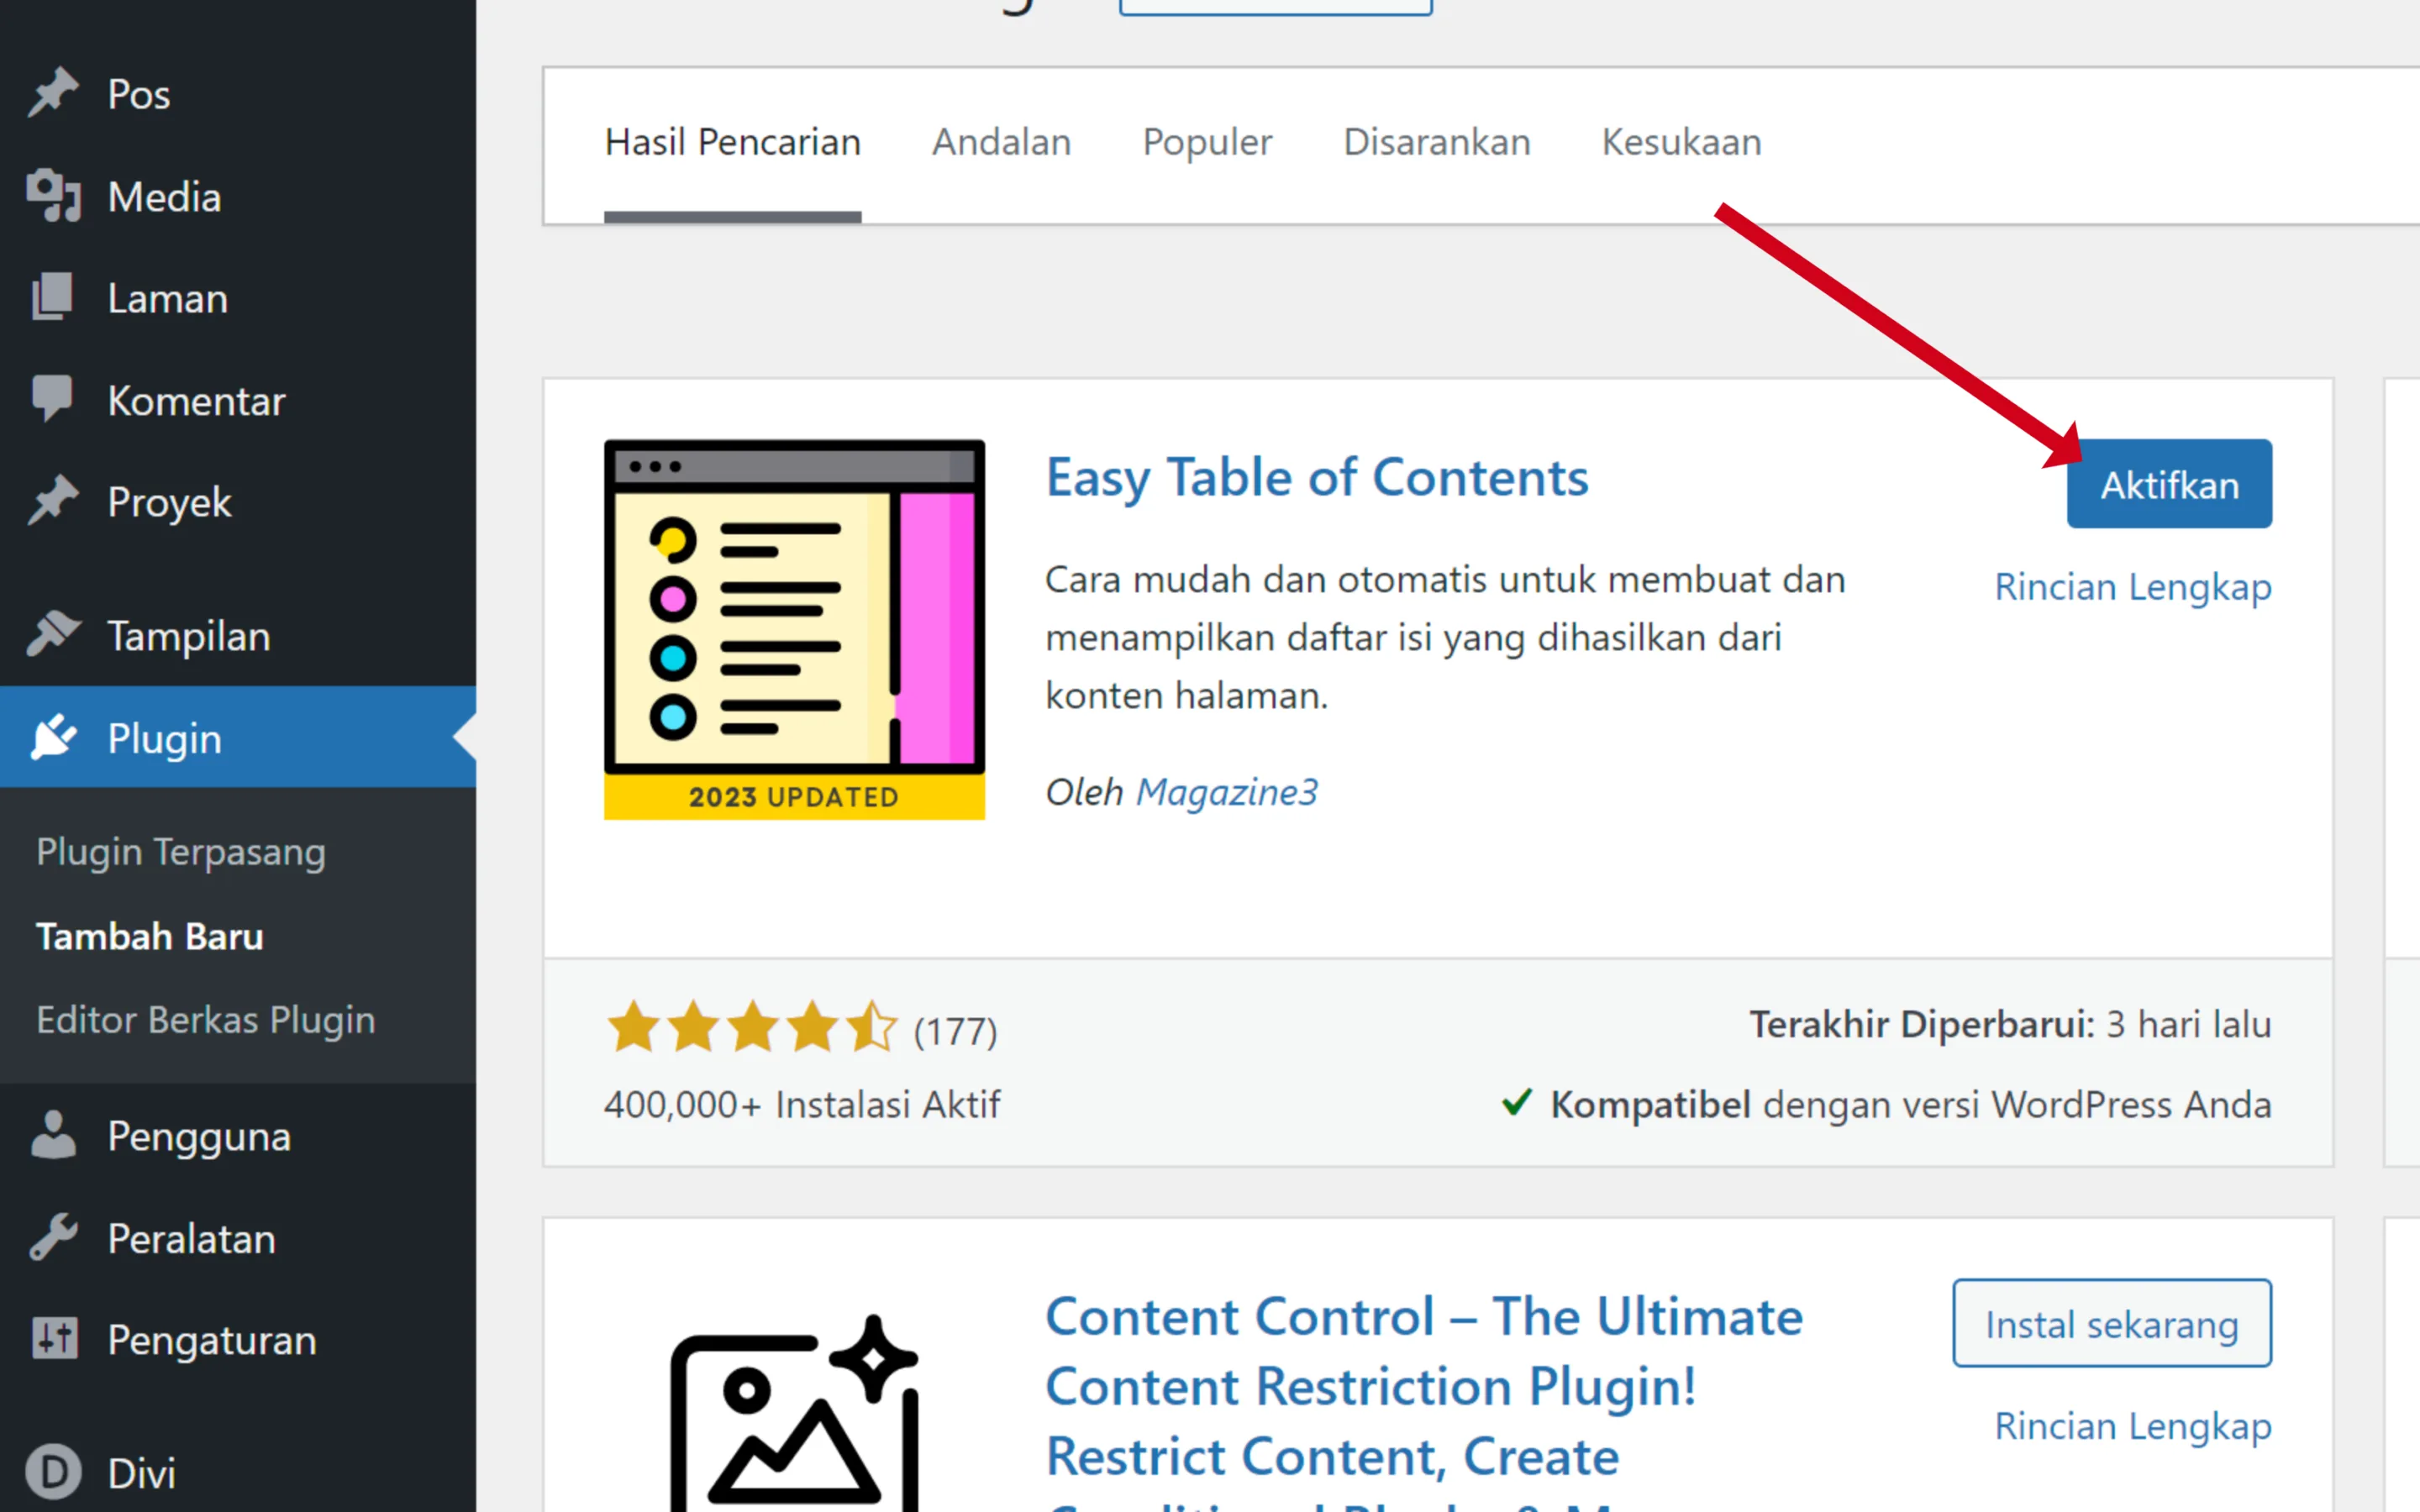Viewport: 2420px width, 1512px height.
Task: Click Instal sekarang for Content Control
Action: (2112, 1323)
